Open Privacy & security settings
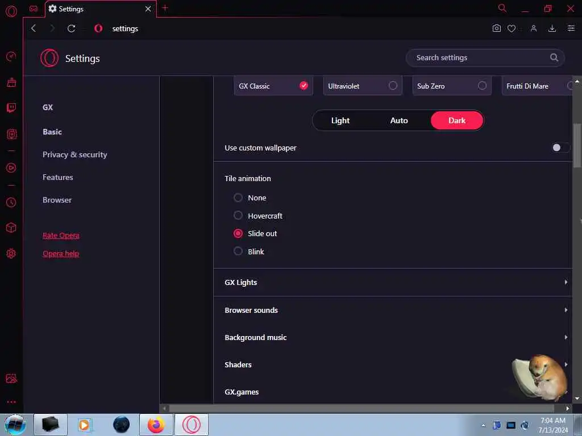Viewport: 582px width, 436px height. tap(74, 154)
